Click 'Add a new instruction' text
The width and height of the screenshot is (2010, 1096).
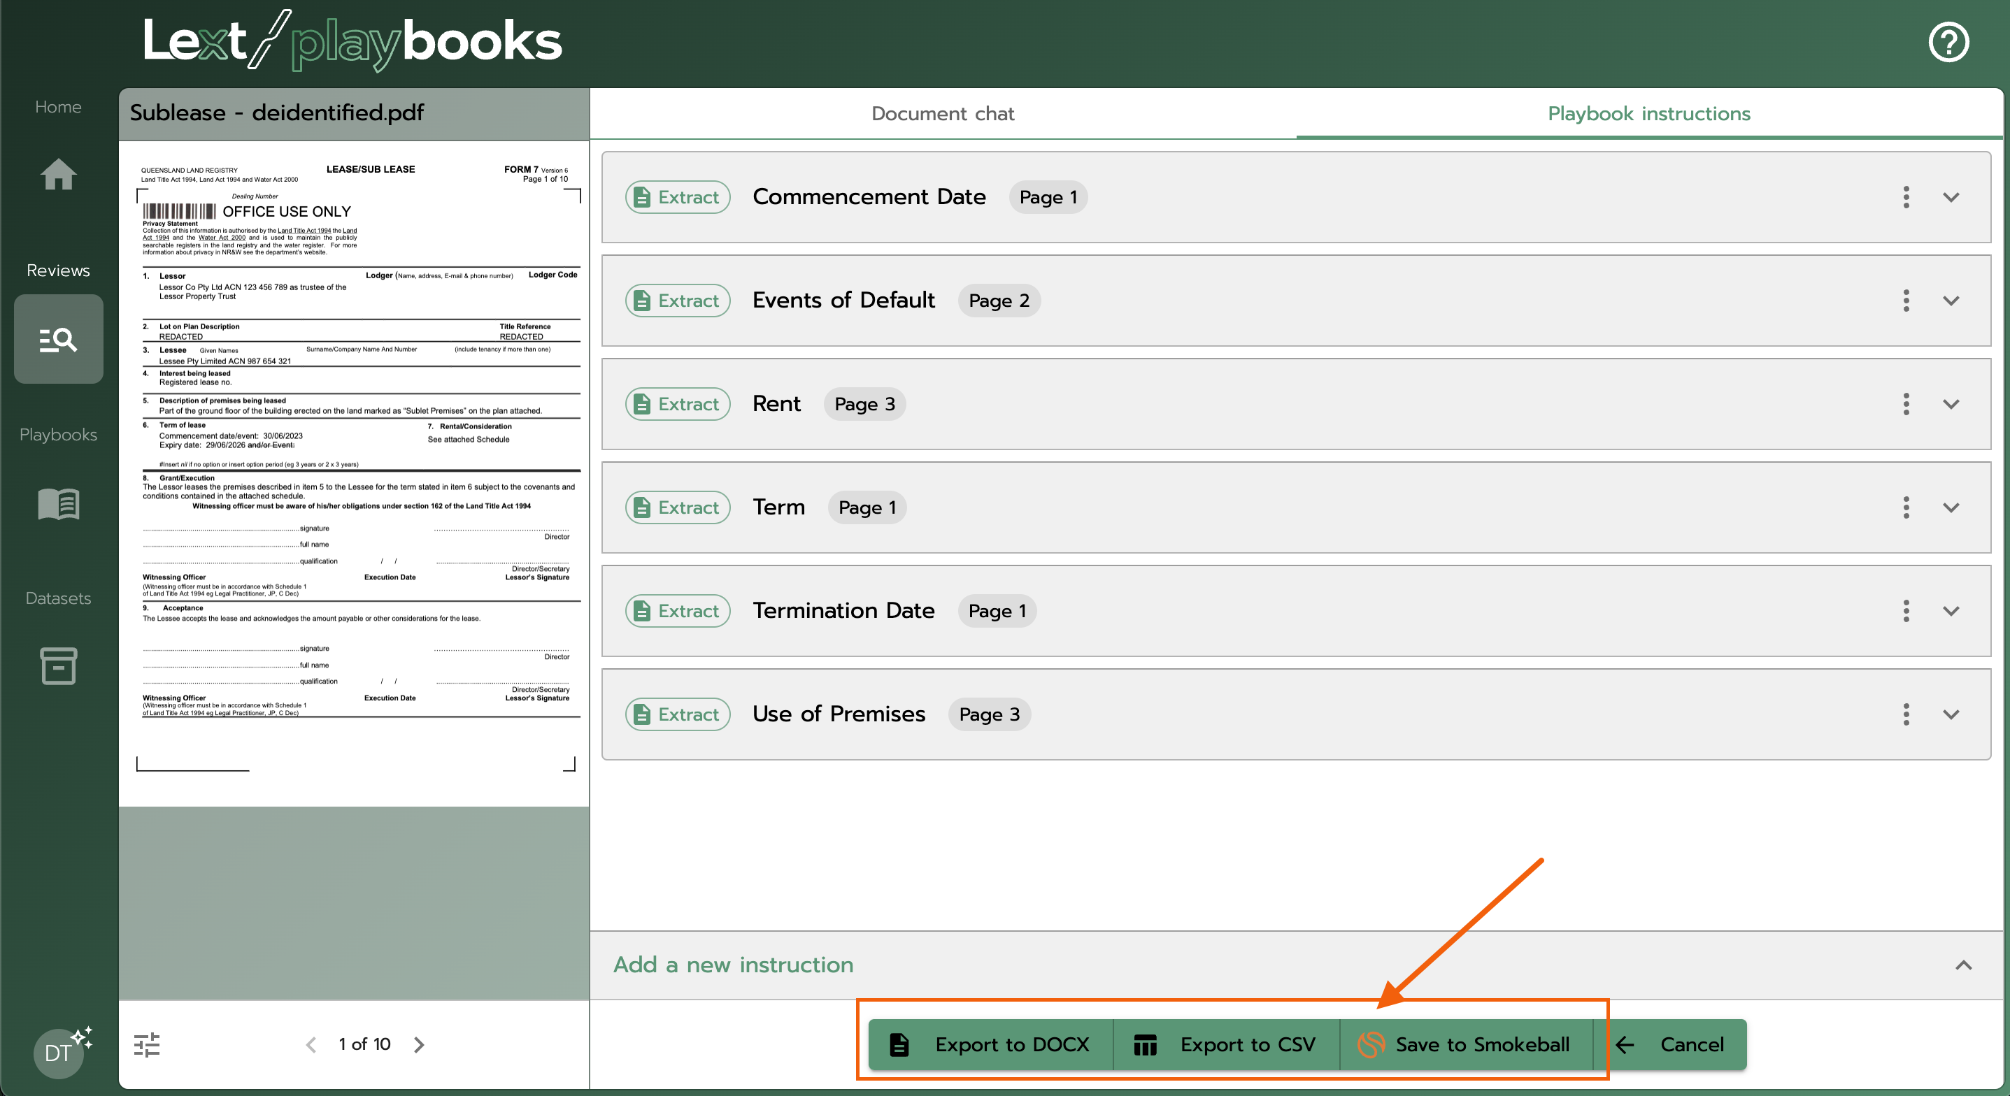pyautogui.click(x=734, y=965)
